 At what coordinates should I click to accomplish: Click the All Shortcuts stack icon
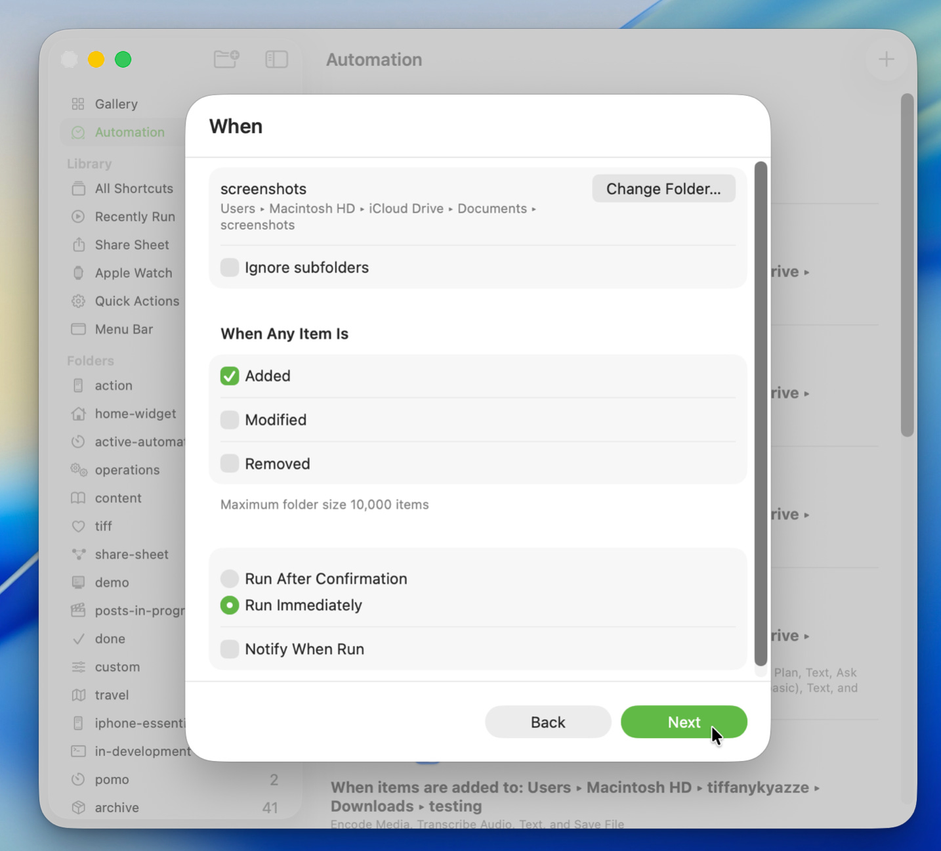point(78,188)
